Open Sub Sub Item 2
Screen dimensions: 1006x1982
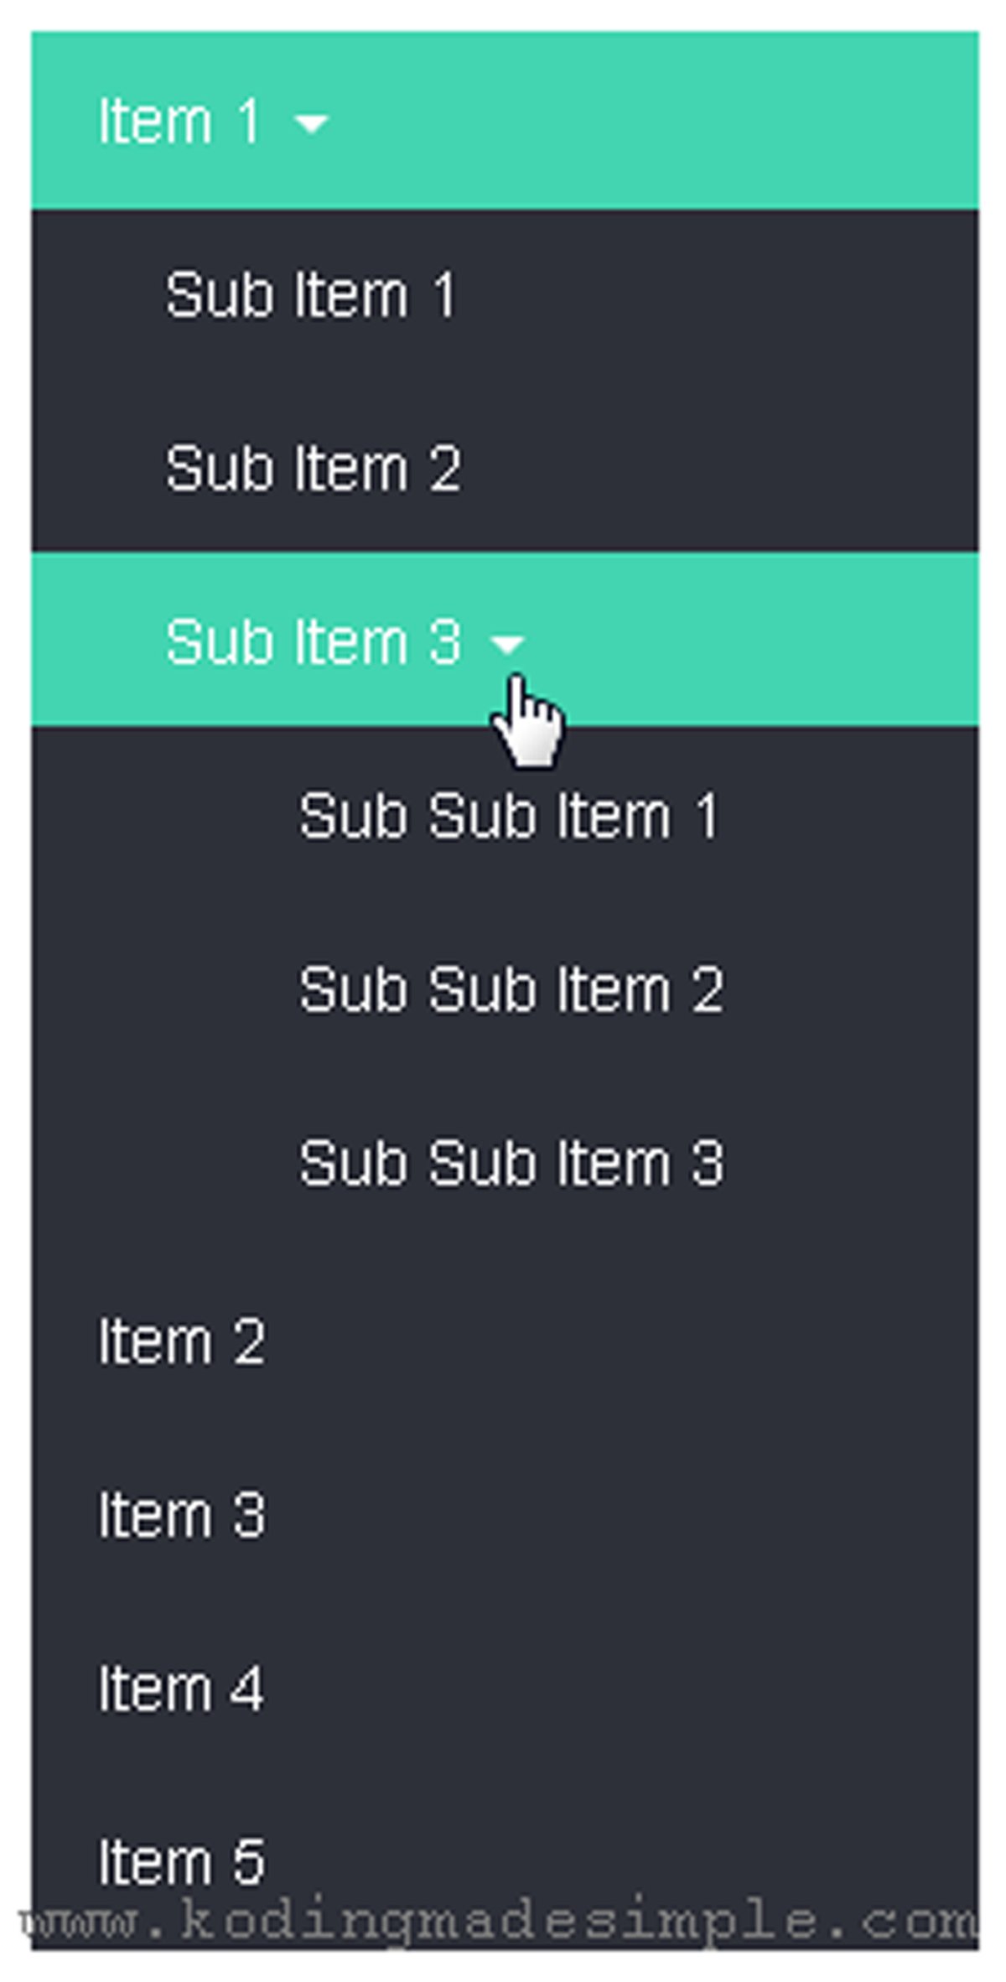[511, 989]
